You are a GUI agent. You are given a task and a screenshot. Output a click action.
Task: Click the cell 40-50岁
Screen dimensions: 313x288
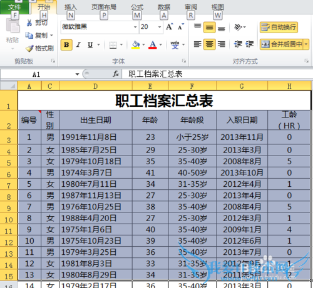pos(192,173)
